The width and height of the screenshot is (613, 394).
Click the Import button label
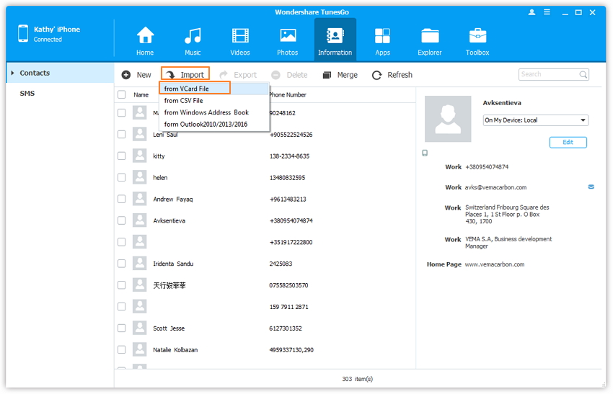[192, 75]
